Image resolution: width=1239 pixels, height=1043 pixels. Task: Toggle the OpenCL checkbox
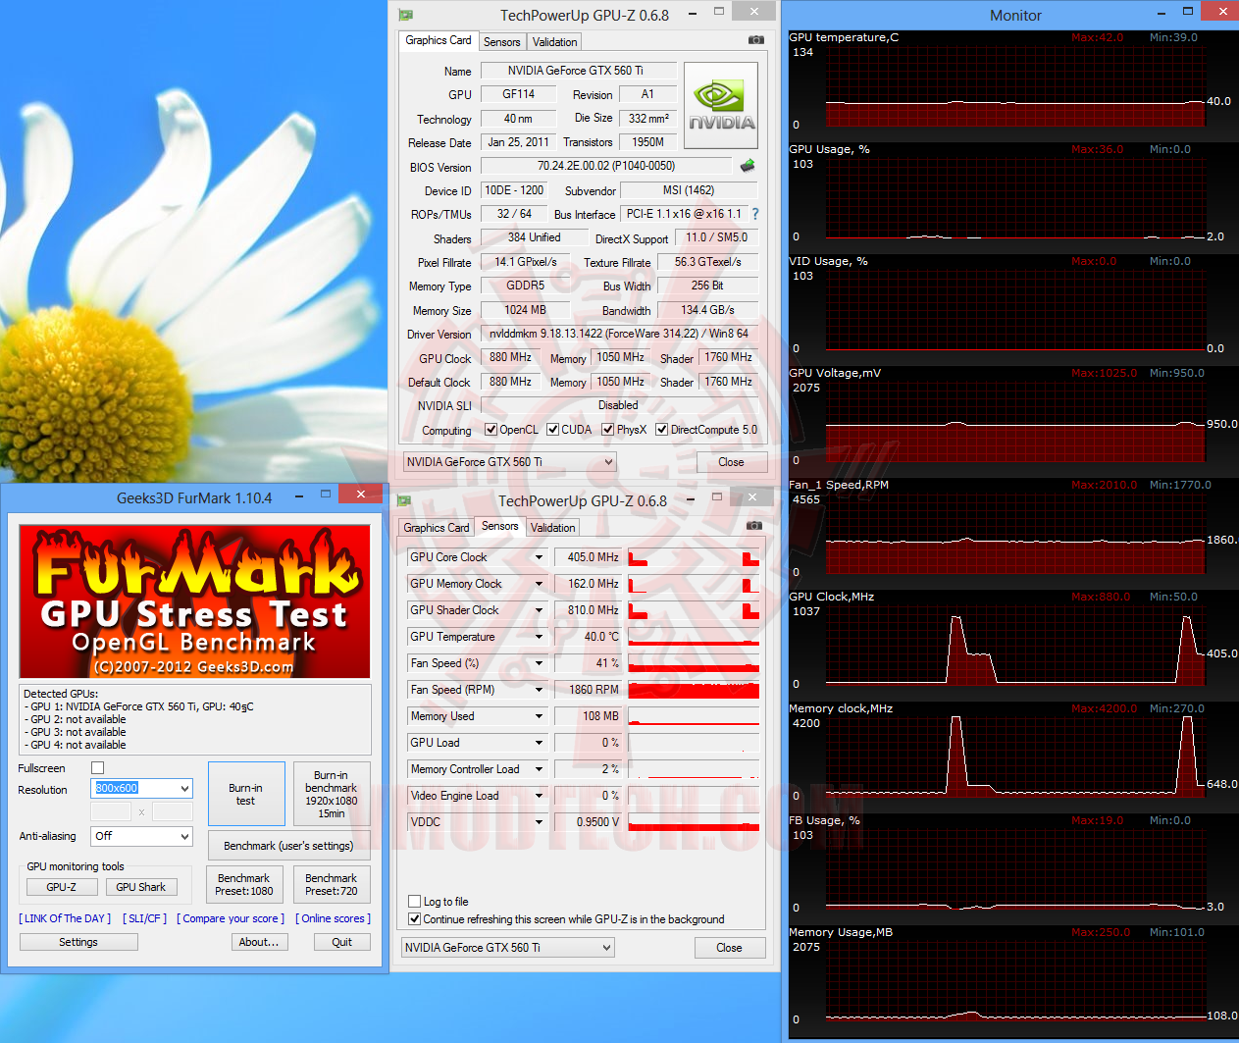pyautogui.click(x=491, y=430)
